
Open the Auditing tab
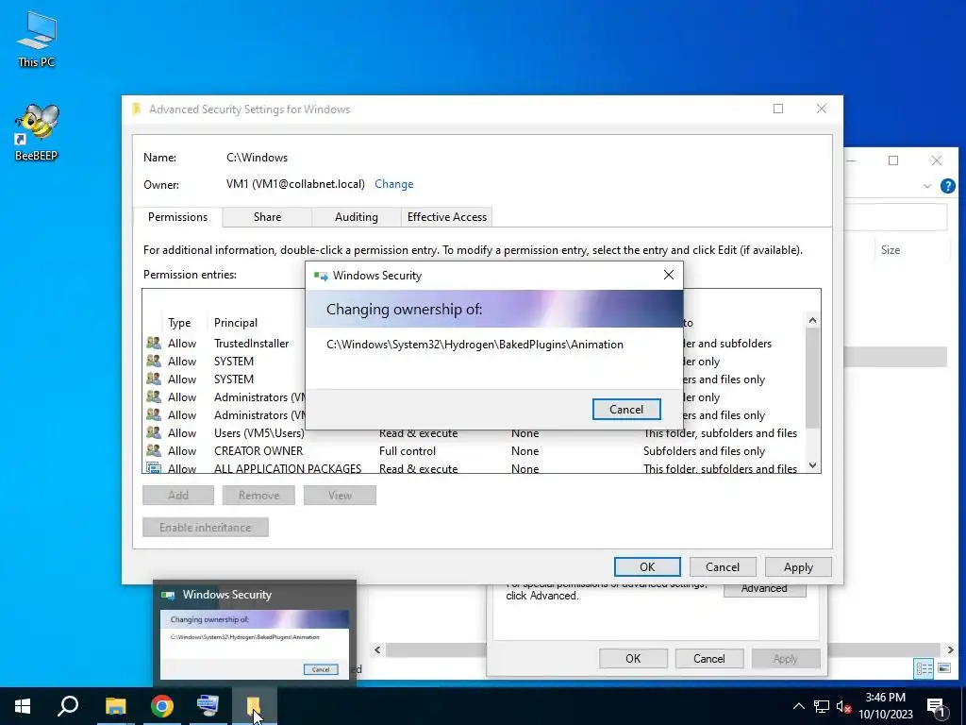tap(356, 217)
